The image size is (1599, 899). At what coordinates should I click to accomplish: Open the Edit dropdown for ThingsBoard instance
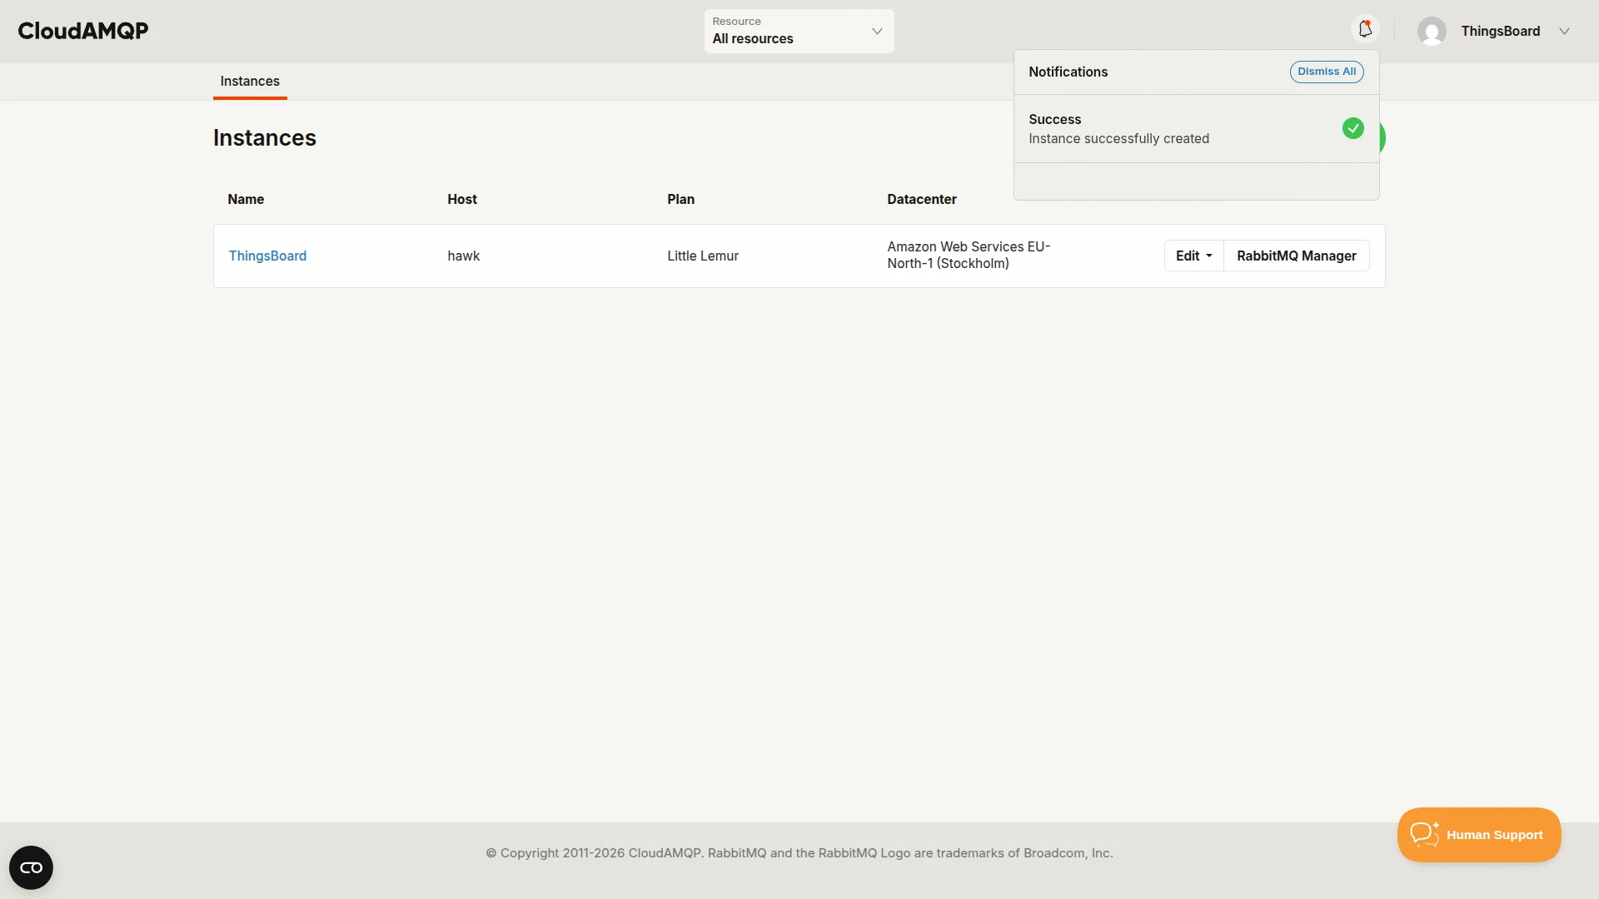(x=1193, y=256)
